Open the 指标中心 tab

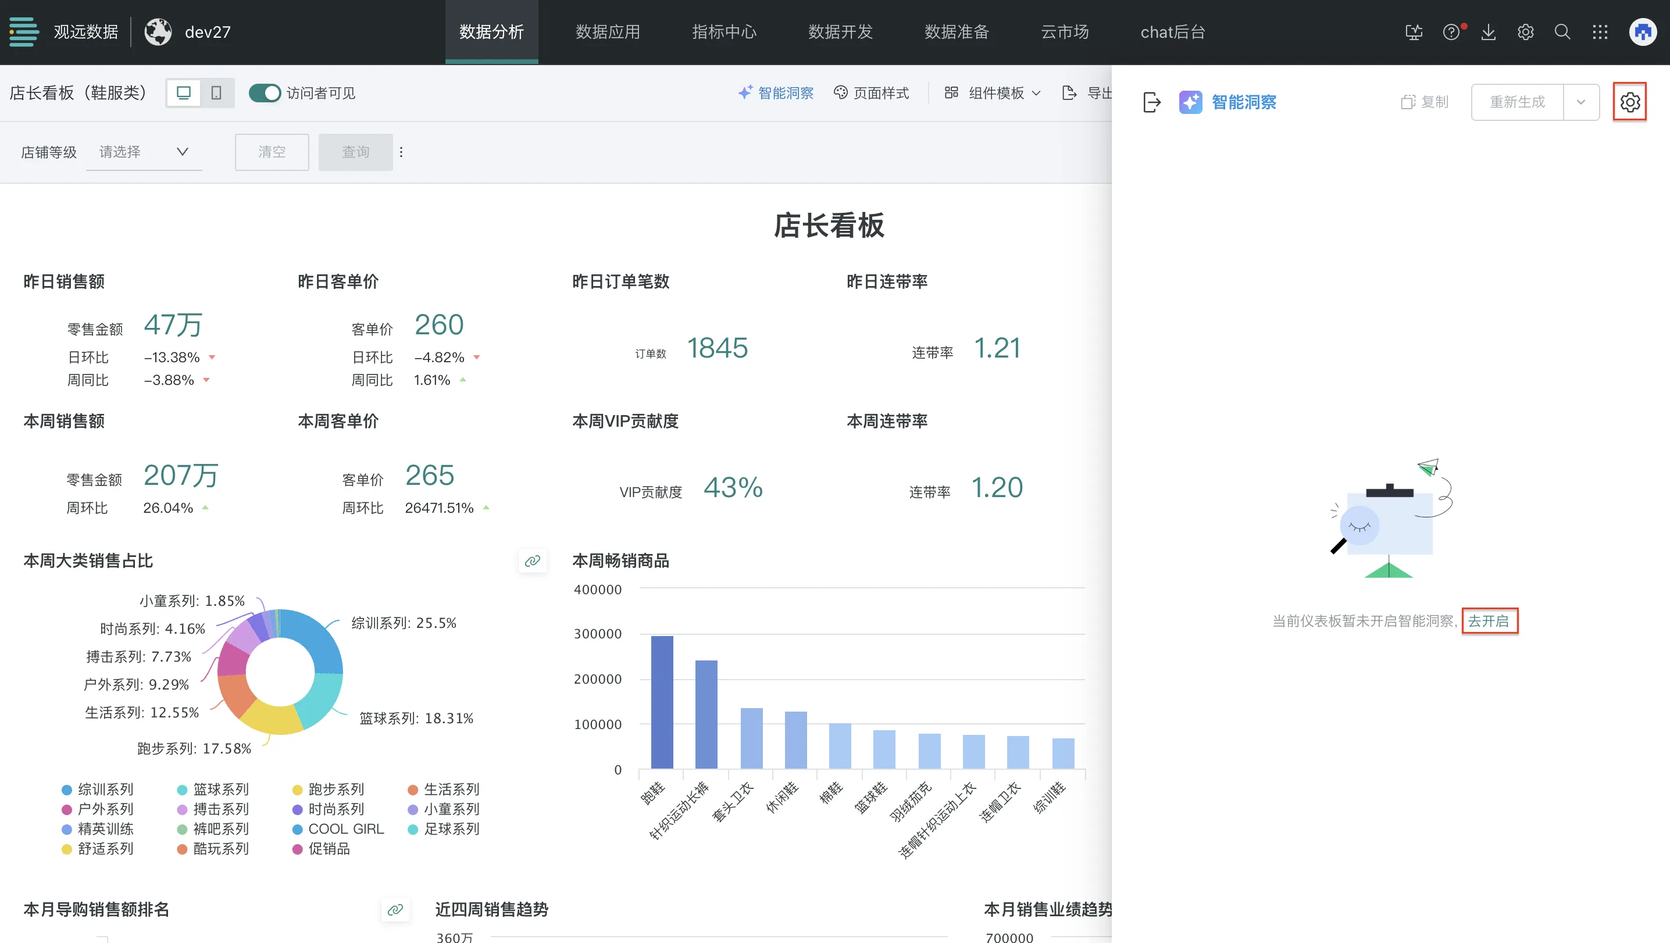pos(723,32)
